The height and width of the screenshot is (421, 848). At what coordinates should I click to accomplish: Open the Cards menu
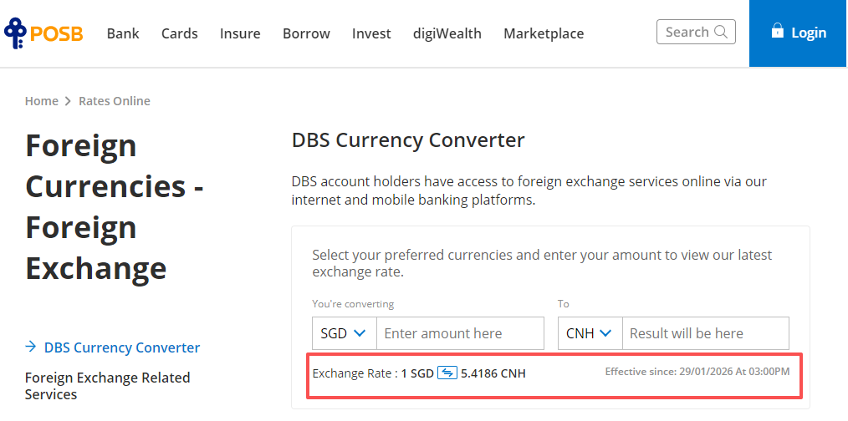[180, 33]
